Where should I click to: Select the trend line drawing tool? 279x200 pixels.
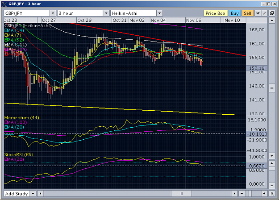[264, 13]
